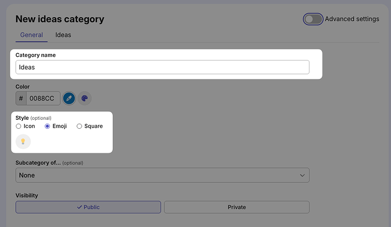The height and width of the screenshot is (227, 391).
Task: Click the Square style label text
Action: coord(93,126)
